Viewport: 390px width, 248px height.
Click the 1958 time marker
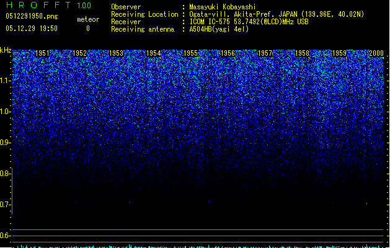coord(302,53)
